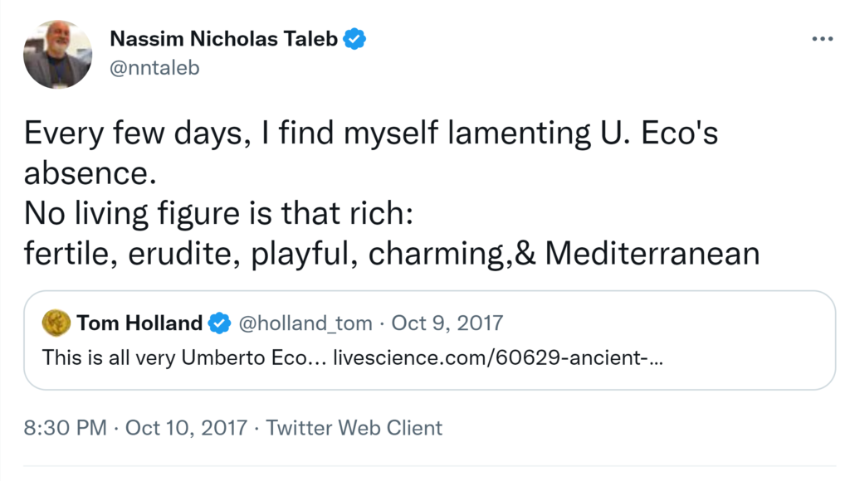Image resolution: width=850 pixels, height=481 pixels.
Task: Click the @nntaleb handle
Action: point(154,67)
